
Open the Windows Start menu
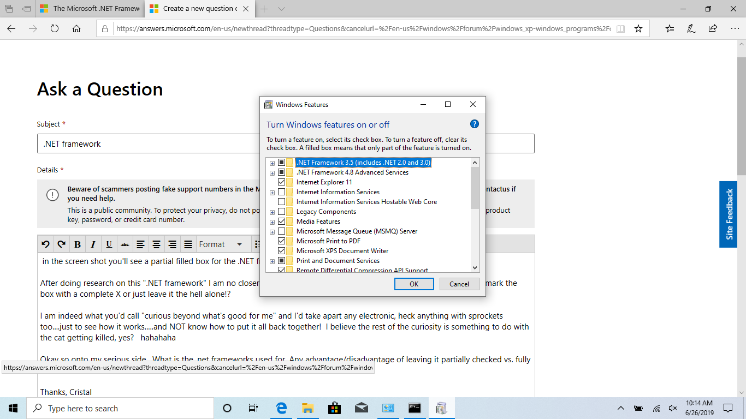(x=13, y=408)
